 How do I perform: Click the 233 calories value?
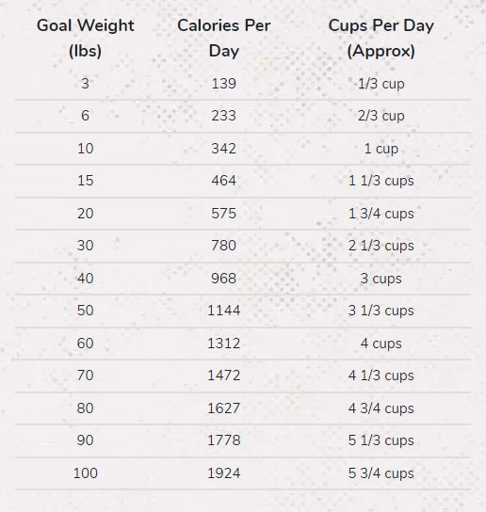(x=224, y=116)
